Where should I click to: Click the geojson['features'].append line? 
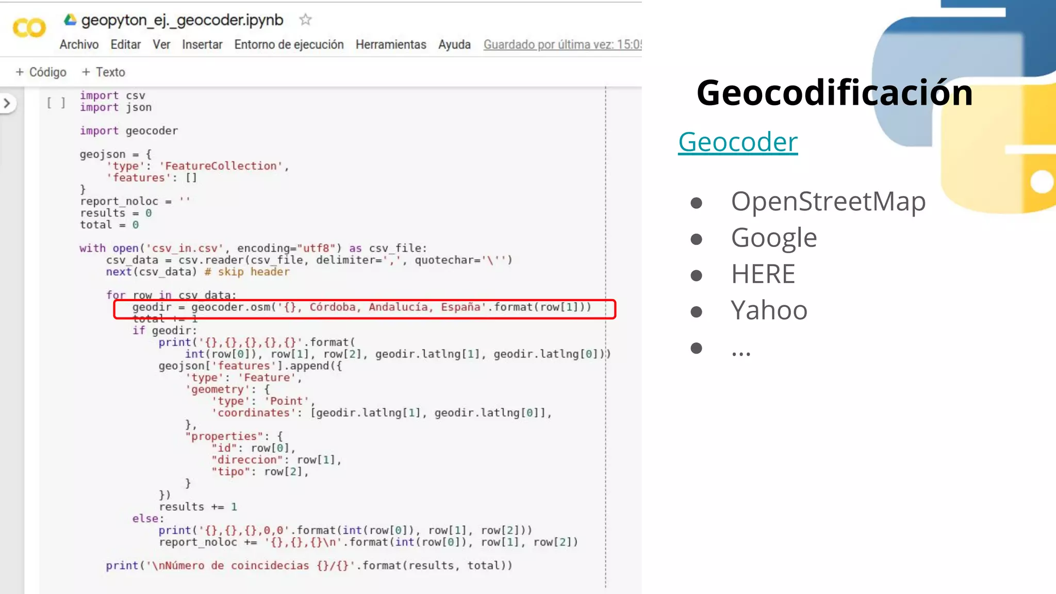[250, 366]
